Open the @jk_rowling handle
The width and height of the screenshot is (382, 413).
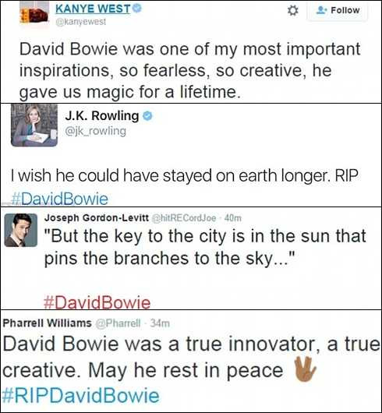96,131
